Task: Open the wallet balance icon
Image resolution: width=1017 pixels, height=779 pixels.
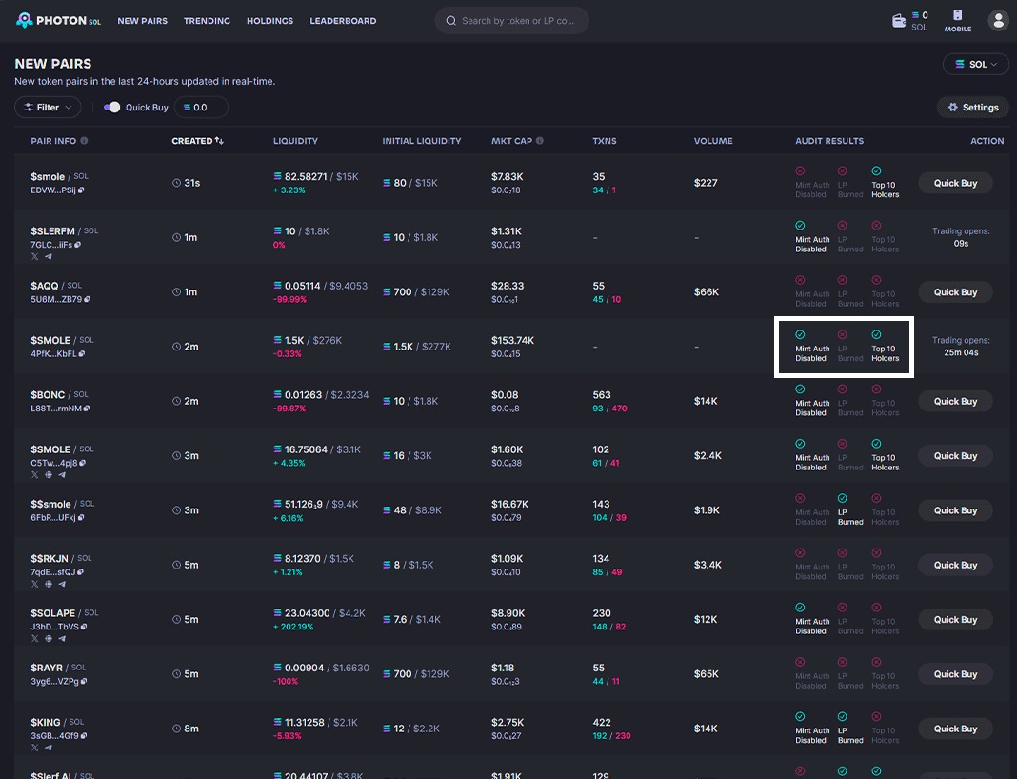Action: click(x=898, y=21)
